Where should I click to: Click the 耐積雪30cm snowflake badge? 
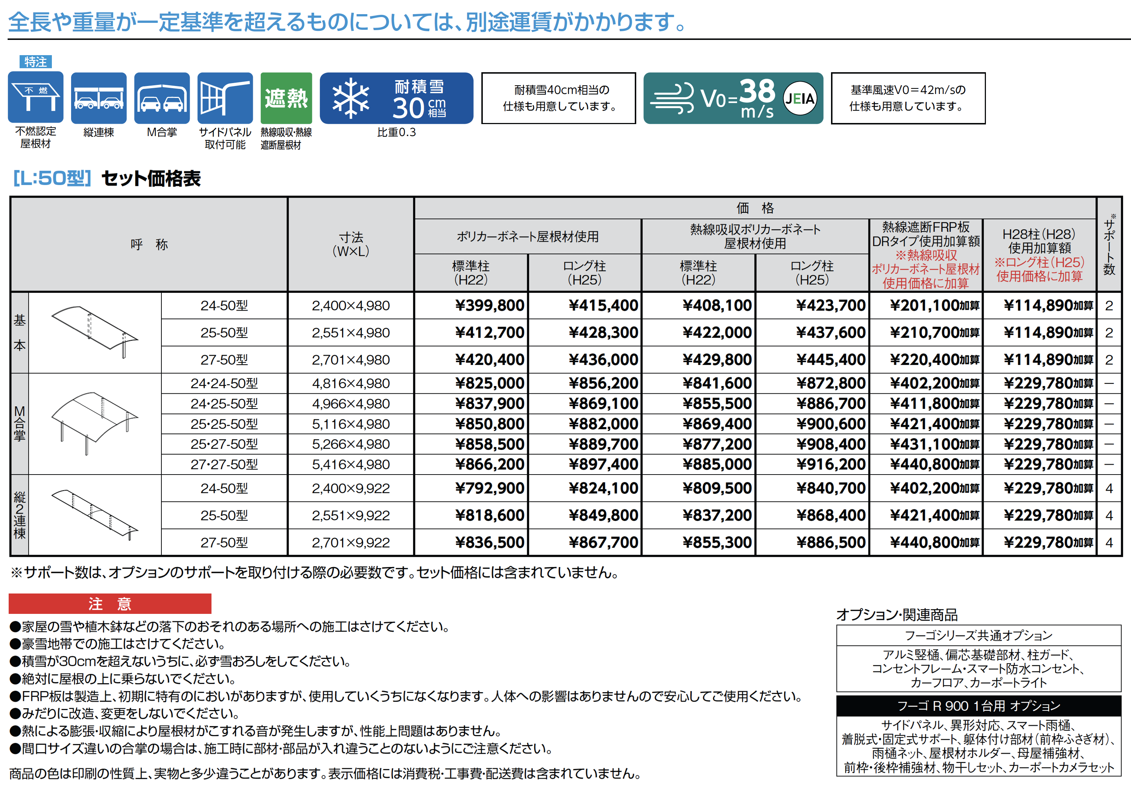tap(396, 98)
